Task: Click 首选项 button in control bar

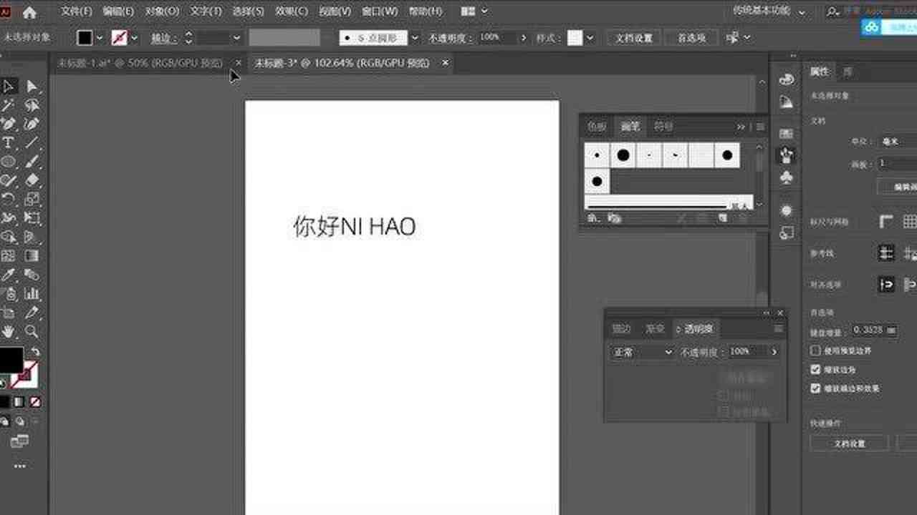Action: pyautogui.click(x=691, y=38)
